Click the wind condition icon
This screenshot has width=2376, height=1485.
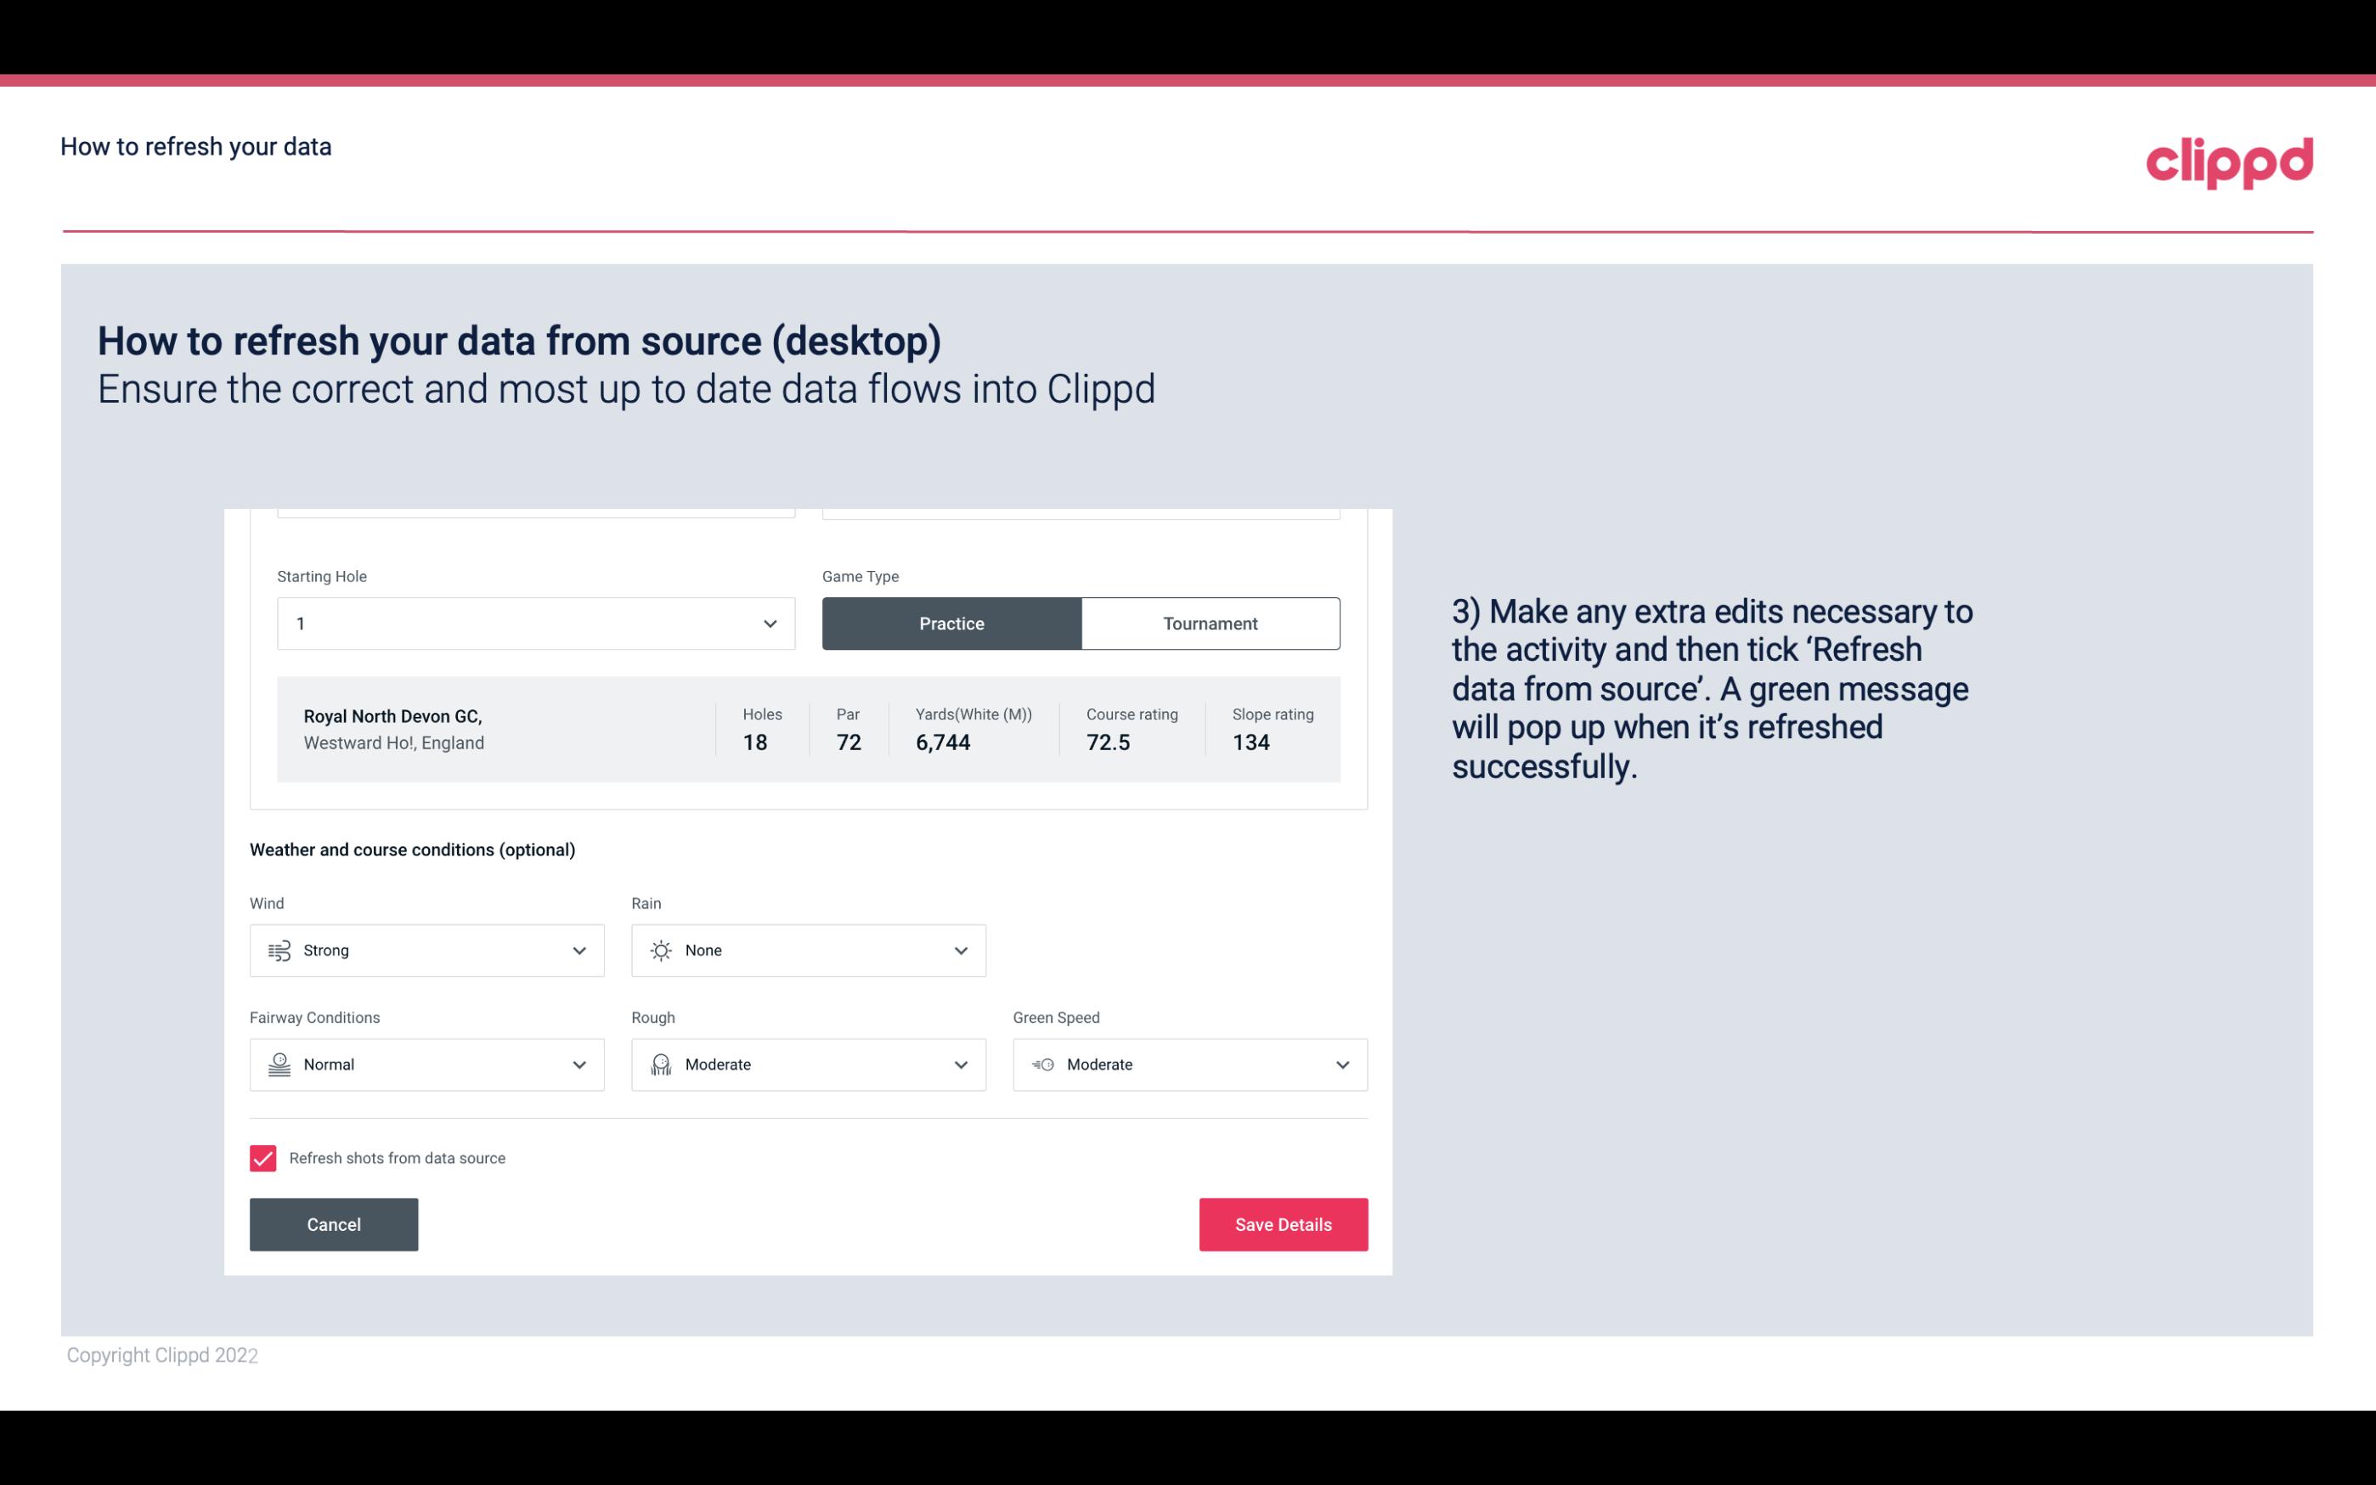(x=279, y=950)
